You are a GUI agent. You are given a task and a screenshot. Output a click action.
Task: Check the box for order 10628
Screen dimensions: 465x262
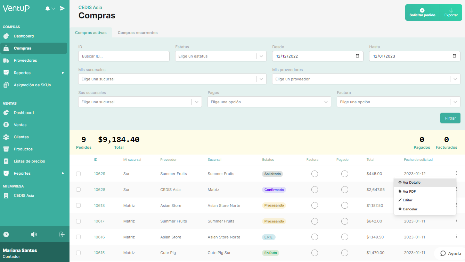point(78,190)
